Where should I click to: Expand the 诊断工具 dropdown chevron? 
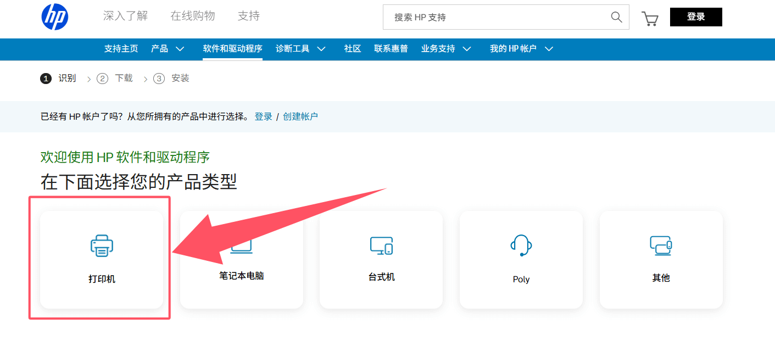(x=321, y=49)
